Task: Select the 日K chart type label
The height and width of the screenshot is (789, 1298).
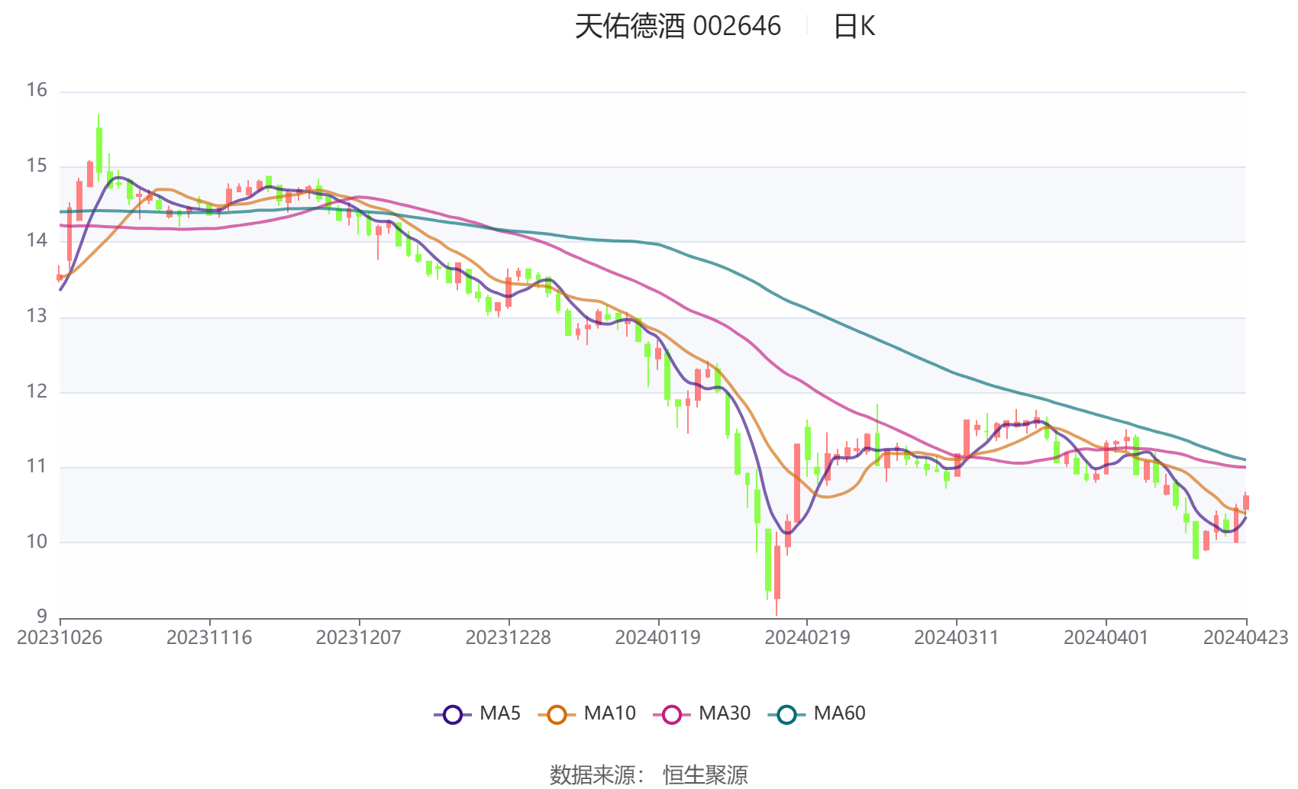Action: click(854, 27)
